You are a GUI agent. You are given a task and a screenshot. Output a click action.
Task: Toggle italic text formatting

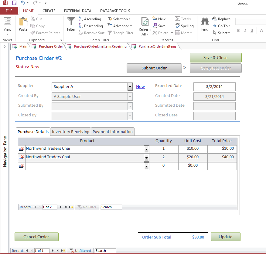tap(245, 31)
